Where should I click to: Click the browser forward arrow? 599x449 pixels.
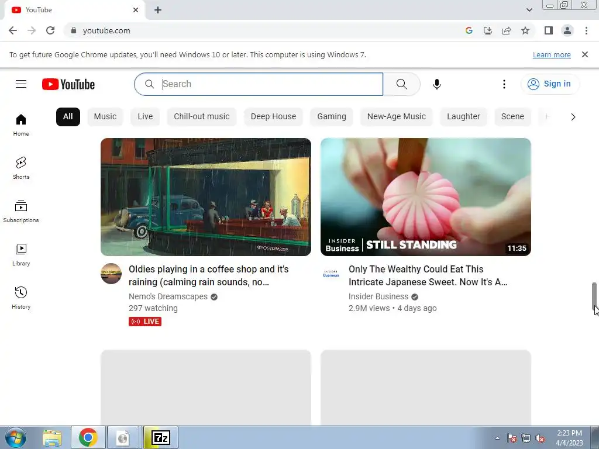(x=32, y=30)
